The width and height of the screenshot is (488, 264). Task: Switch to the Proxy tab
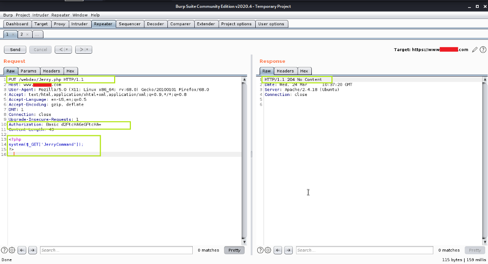click(x=60, y=24)
